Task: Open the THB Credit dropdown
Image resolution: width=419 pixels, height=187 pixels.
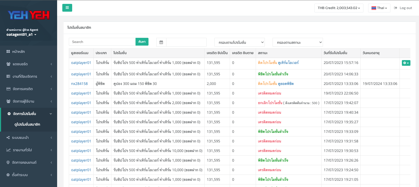Action: [x=339, y=8]
